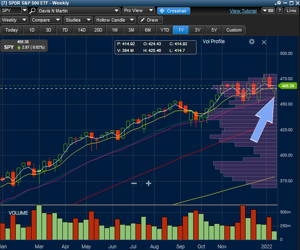Select the Today range tab
The image size is (300, 250).
click(12, 30)
